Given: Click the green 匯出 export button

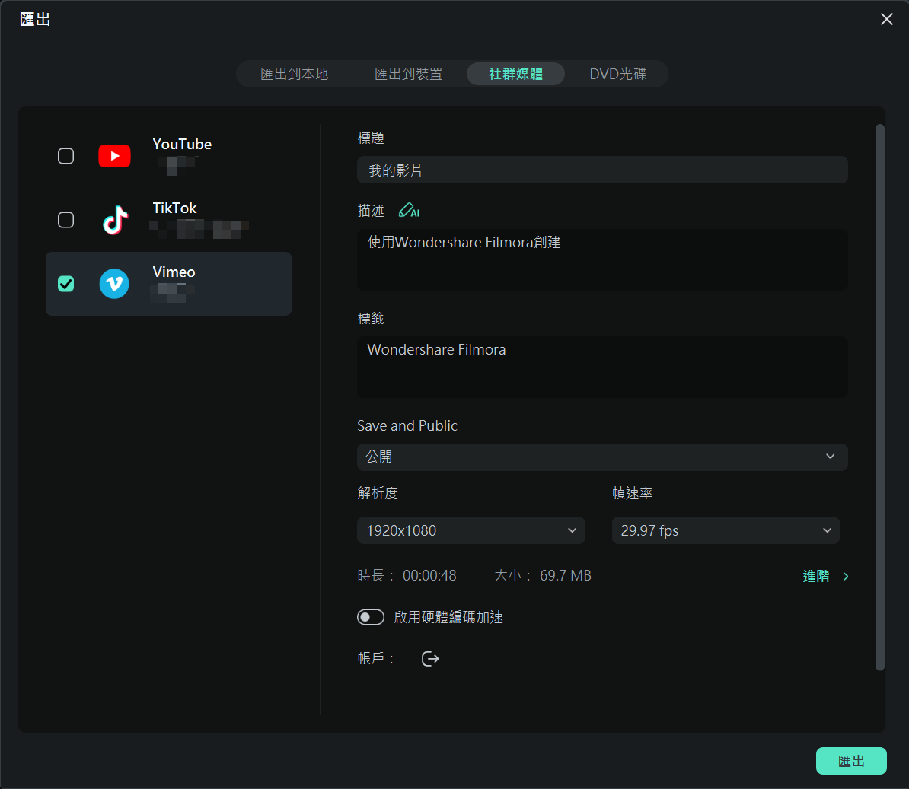Looking at the screenshot, I should 851,761.
